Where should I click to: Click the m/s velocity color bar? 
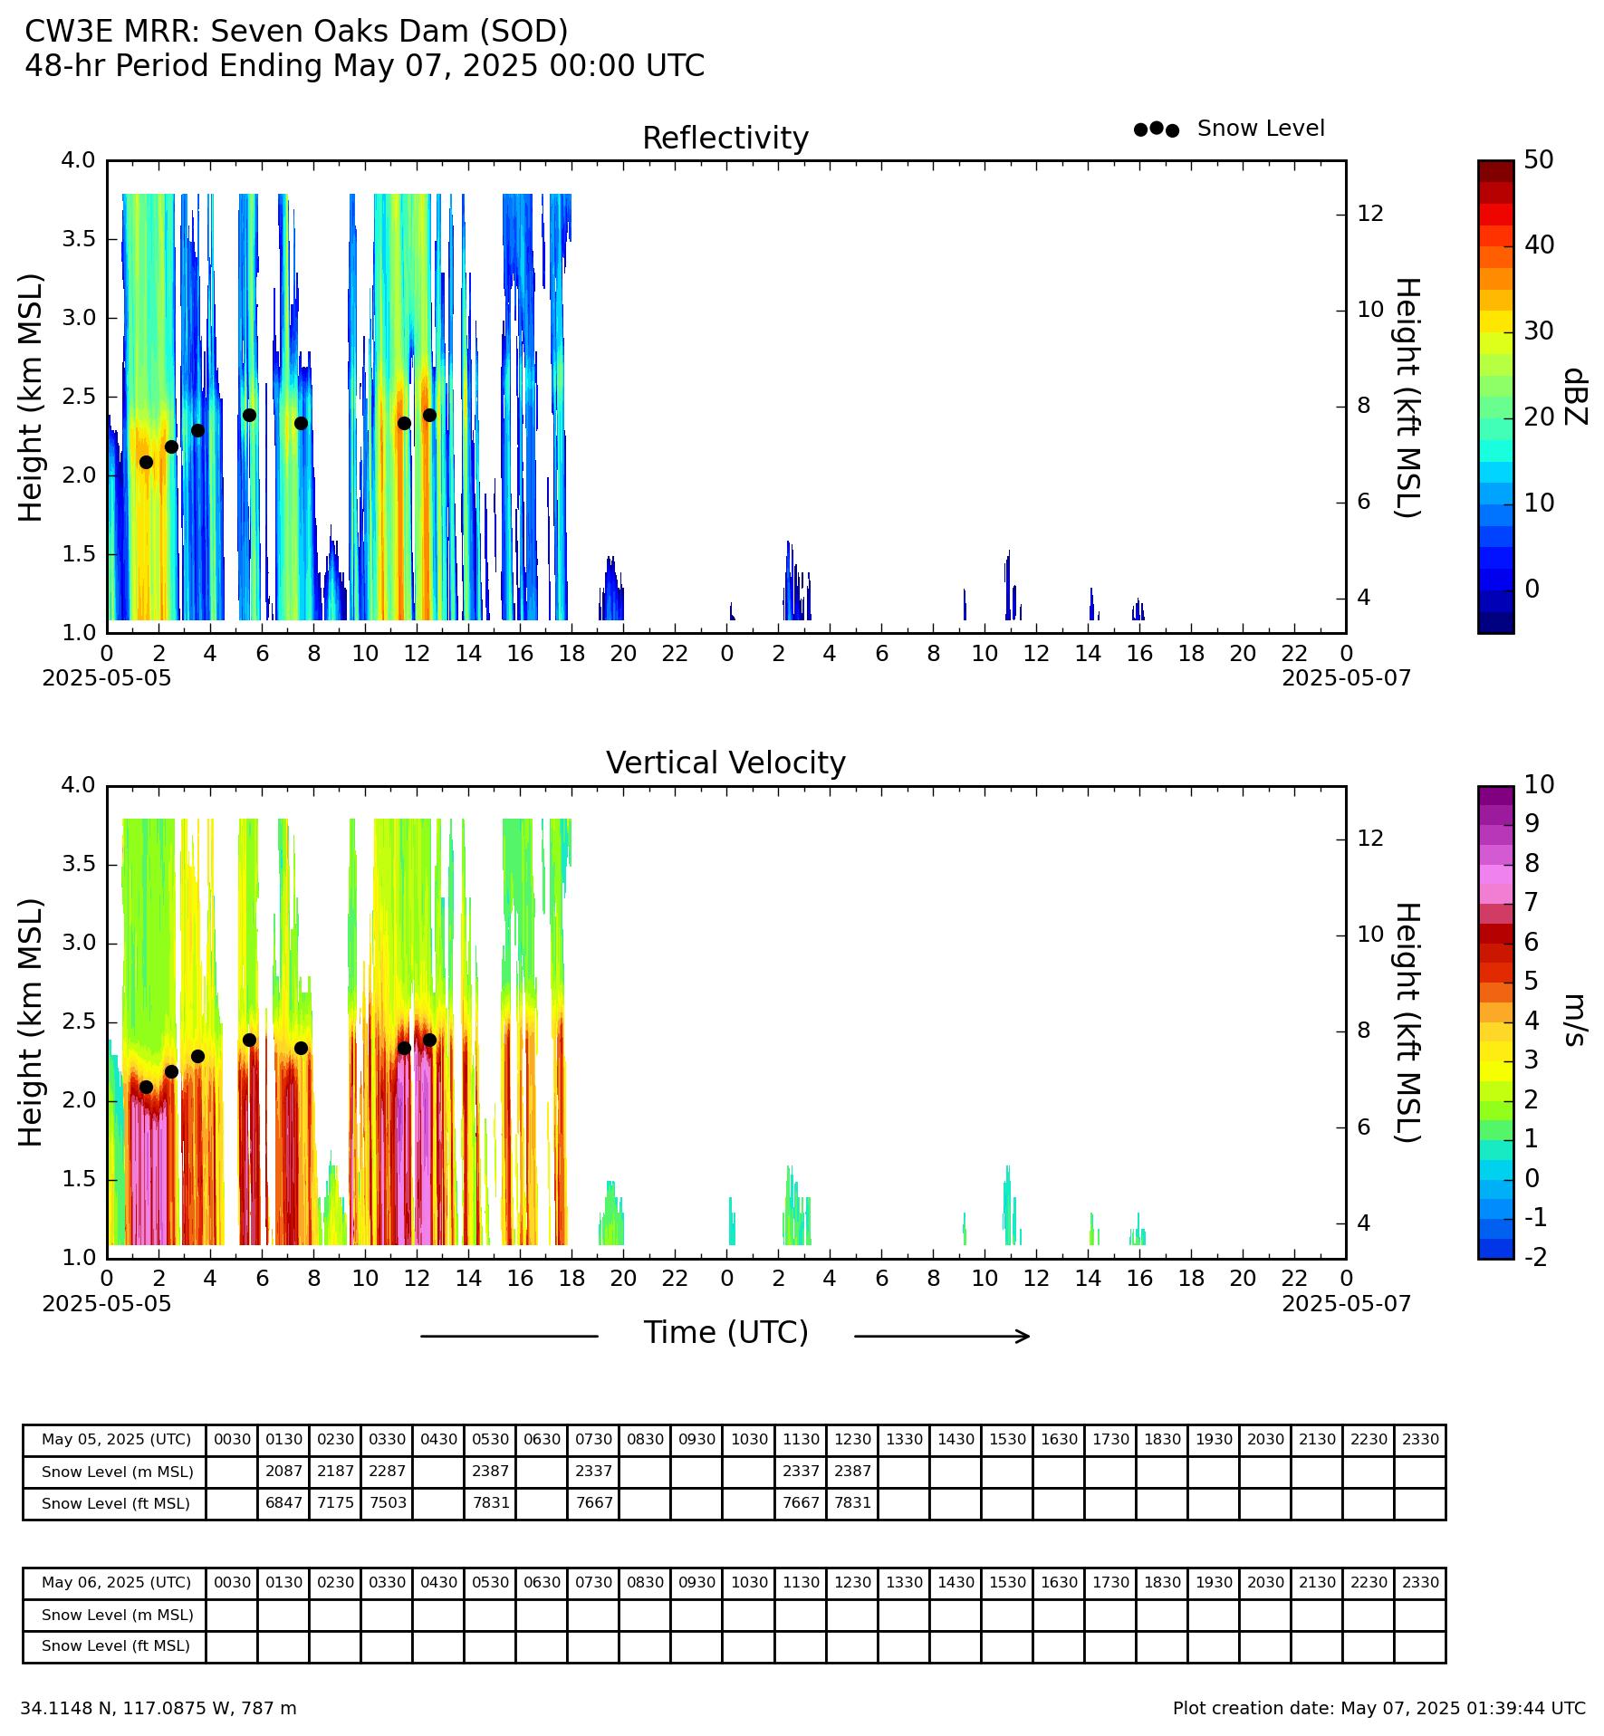click(x=1495, y=1021)
